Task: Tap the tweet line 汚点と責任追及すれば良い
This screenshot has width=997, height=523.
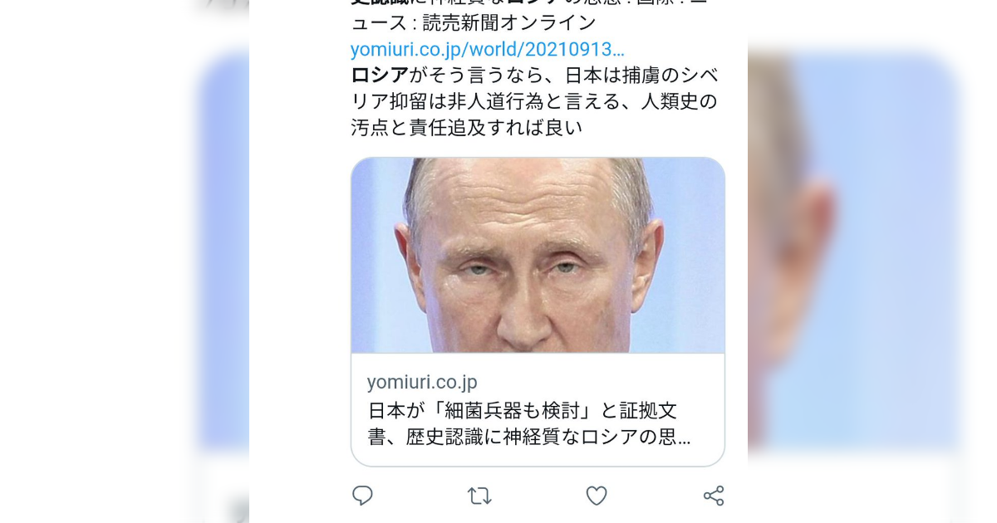Action: tap(467, 128)
